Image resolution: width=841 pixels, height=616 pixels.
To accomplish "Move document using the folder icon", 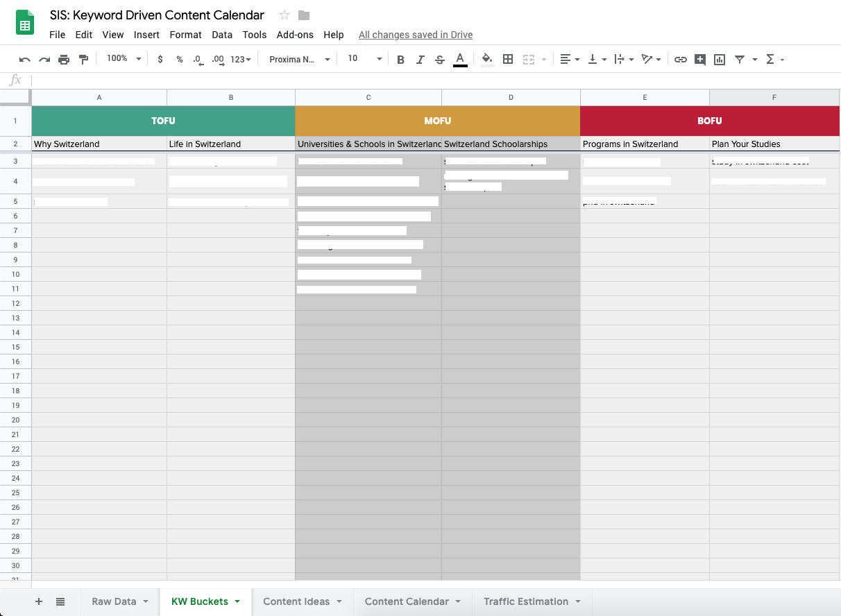I will coord(304,15).
